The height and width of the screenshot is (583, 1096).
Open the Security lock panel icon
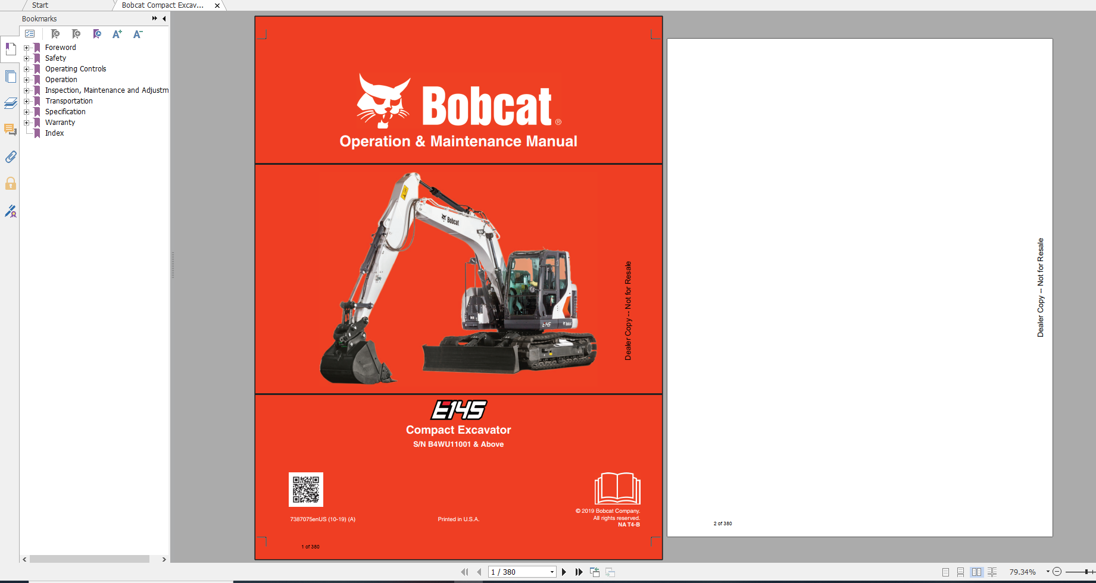pyautogui.click(x=11, y=183)
